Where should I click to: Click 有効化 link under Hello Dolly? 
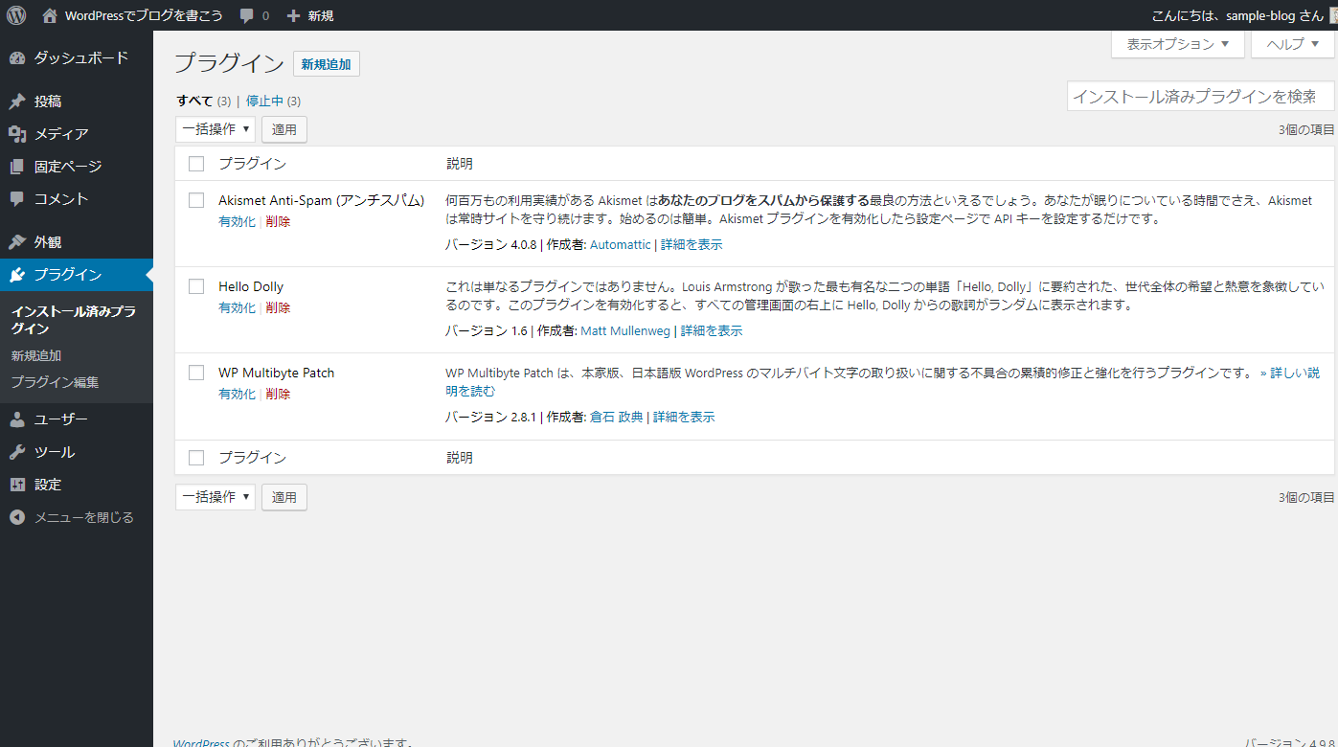click(237, 307)
